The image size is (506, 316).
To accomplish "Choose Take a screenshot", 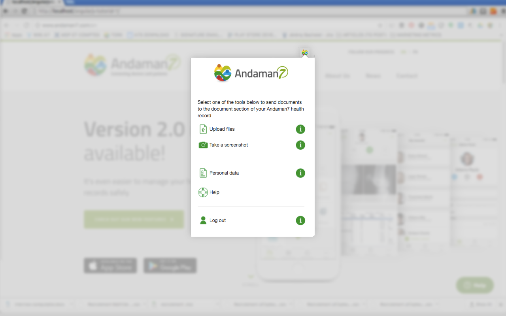I will (228, 145).
